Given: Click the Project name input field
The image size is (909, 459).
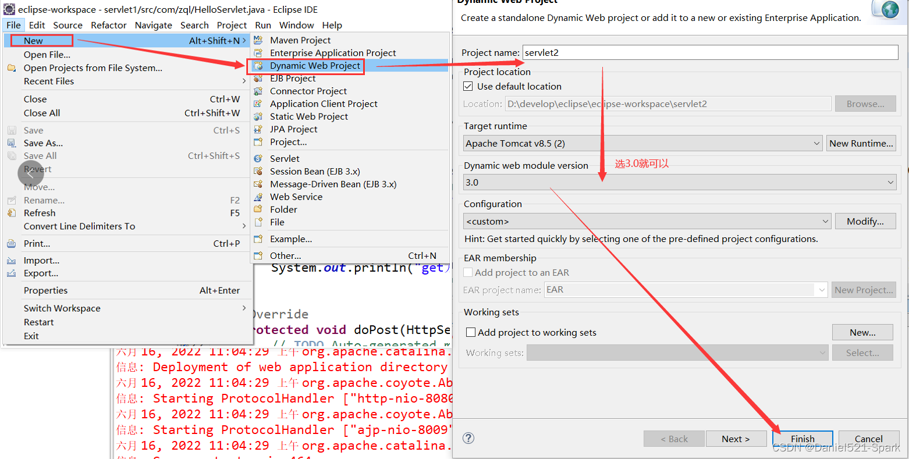Looking at the screenshot, I should [710, 52].
